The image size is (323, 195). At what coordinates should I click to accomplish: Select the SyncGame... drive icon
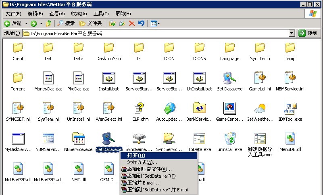(139, 138)
